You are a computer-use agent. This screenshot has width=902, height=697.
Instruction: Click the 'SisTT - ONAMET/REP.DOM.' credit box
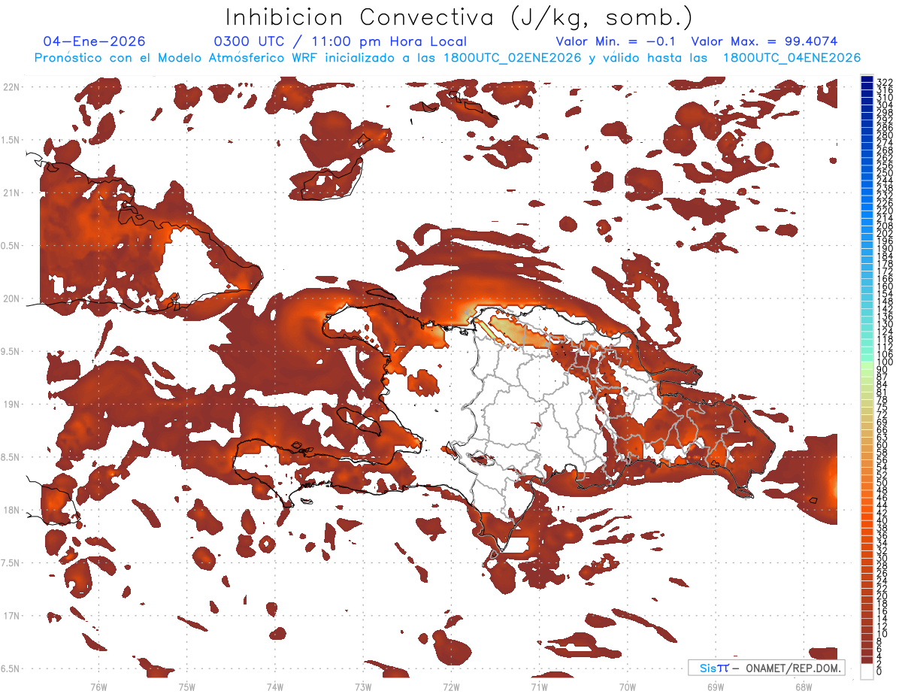(766, 668)
